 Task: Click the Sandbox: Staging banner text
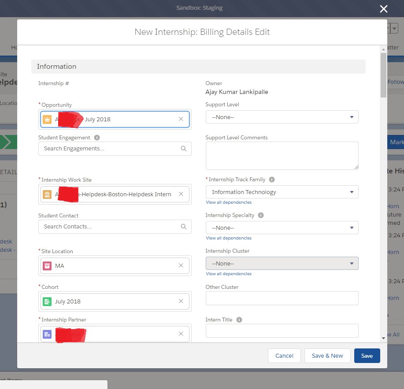tap(200, 8)
